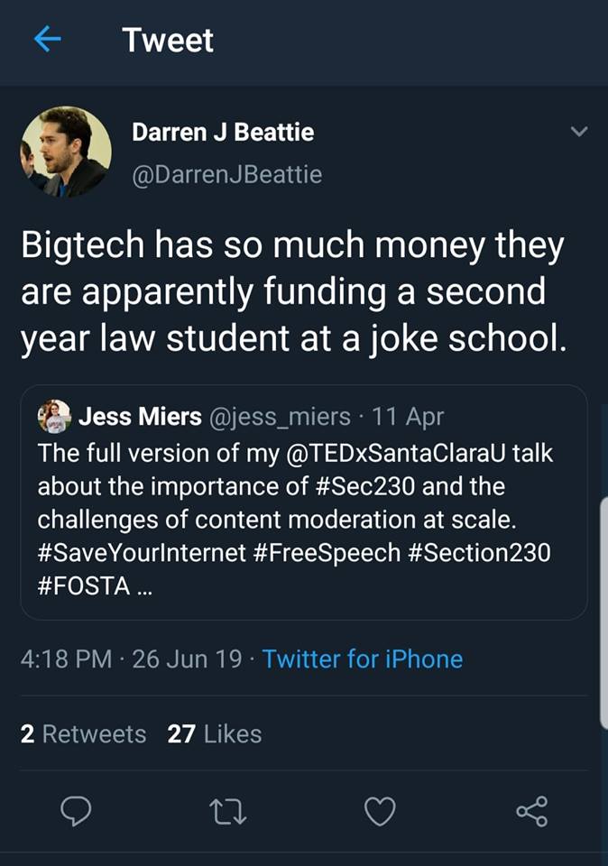Click the @jess_miers handle in the quote

[x=281, y=416]
